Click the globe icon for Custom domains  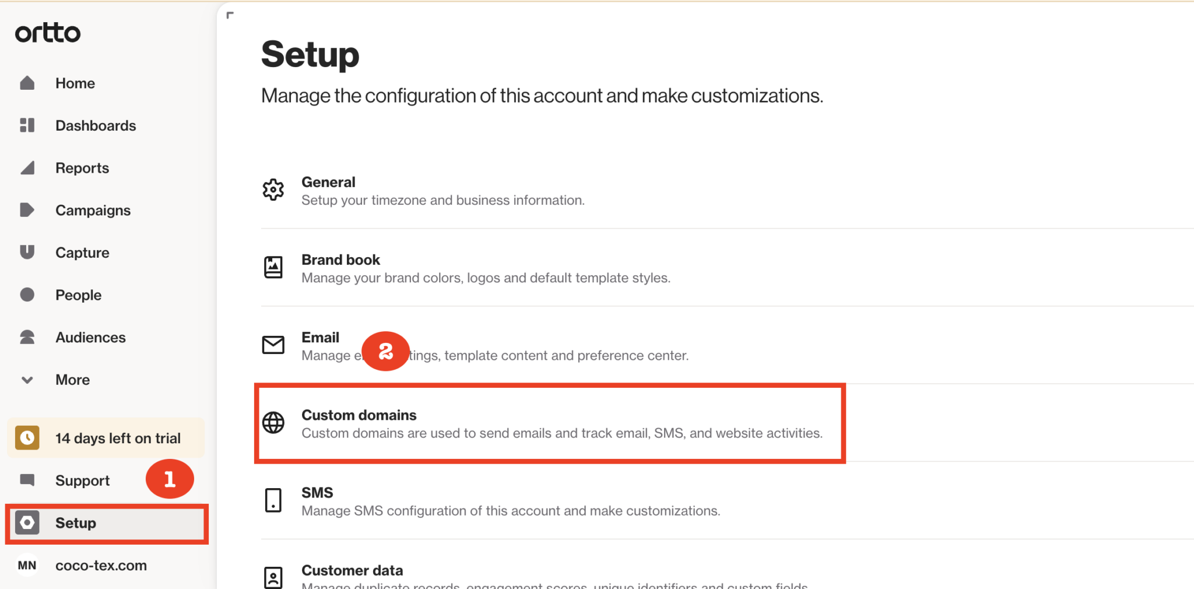point(273,422)
